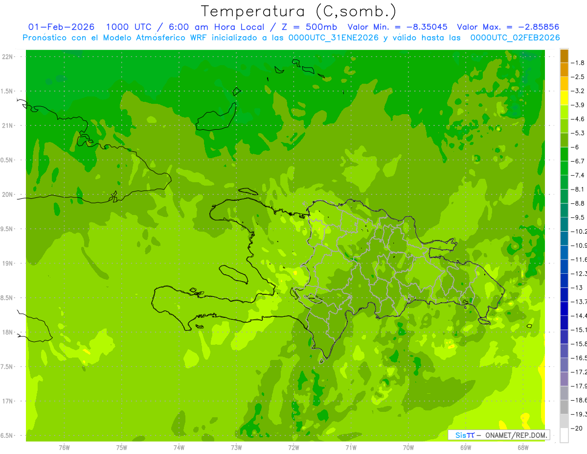Click the dark orange swatch atop the color bar
Screen dimensions: 587x454
click(564, 56)
